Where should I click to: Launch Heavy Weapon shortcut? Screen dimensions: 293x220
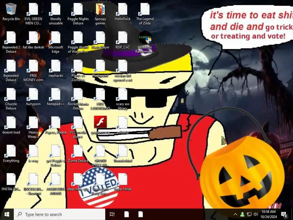pos(33,127)
